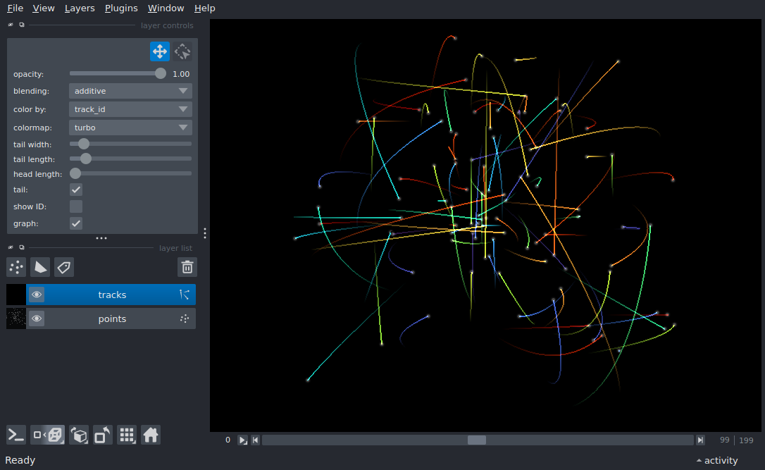
Task: Select the points layer row
Action: tap(101, 319)
